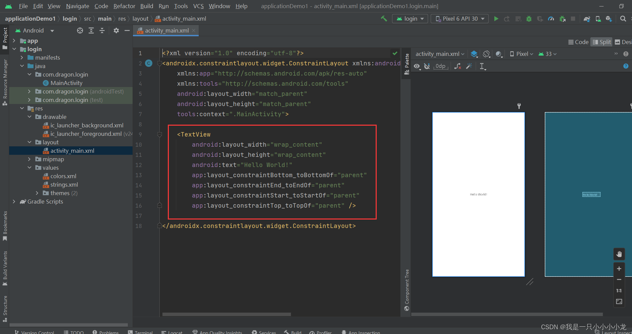This screenshot has width=632, height=334.
Task: Click Apply Changes and Restart Activity icon
Action: pos(507,19)
